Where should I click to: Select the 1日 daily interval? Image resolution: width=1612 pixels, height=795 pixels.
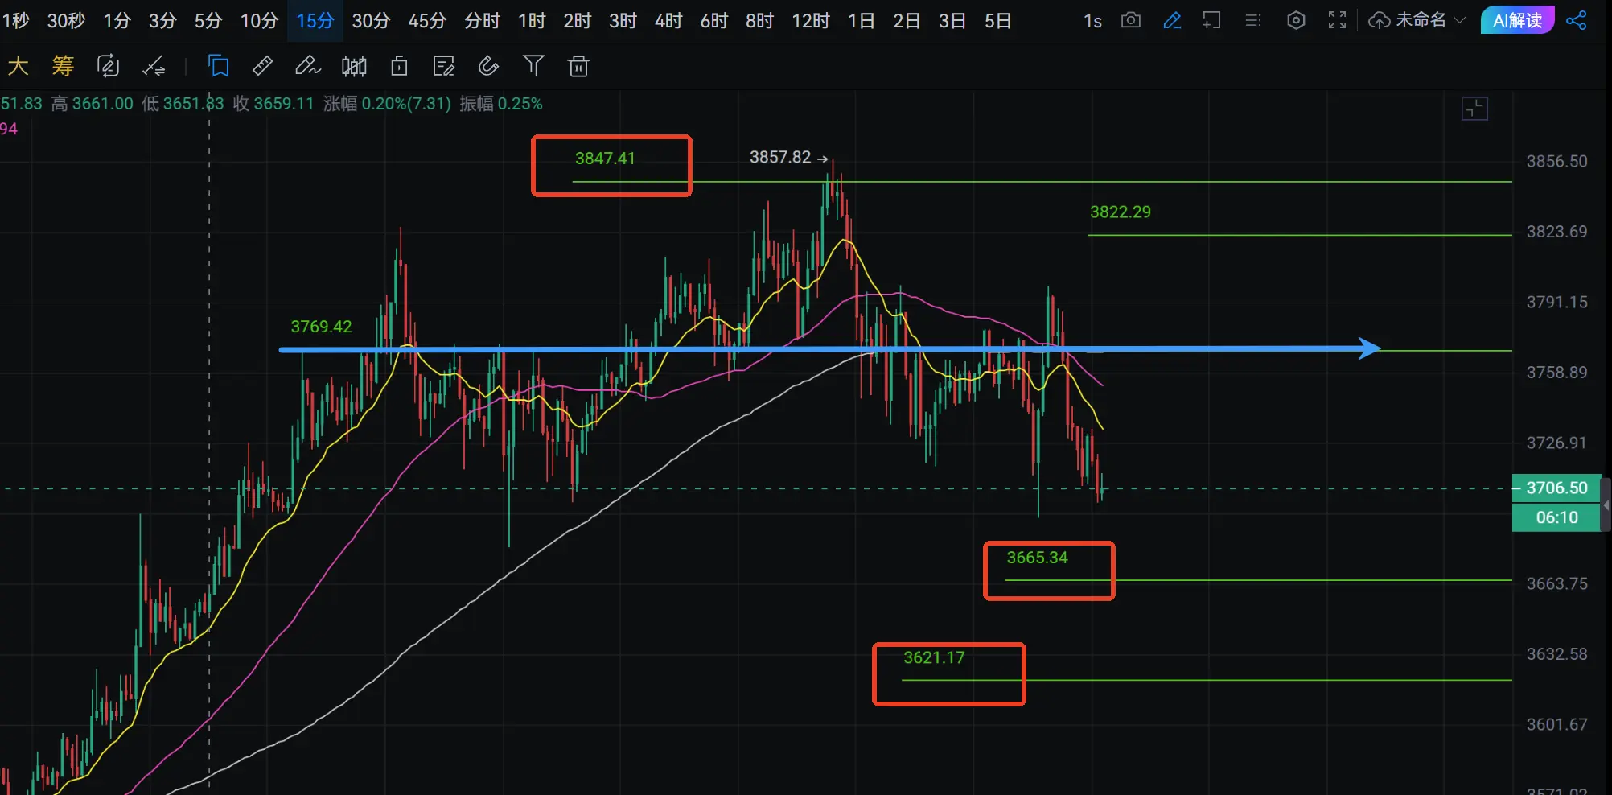pyautogui.click(x=862, y=20)
